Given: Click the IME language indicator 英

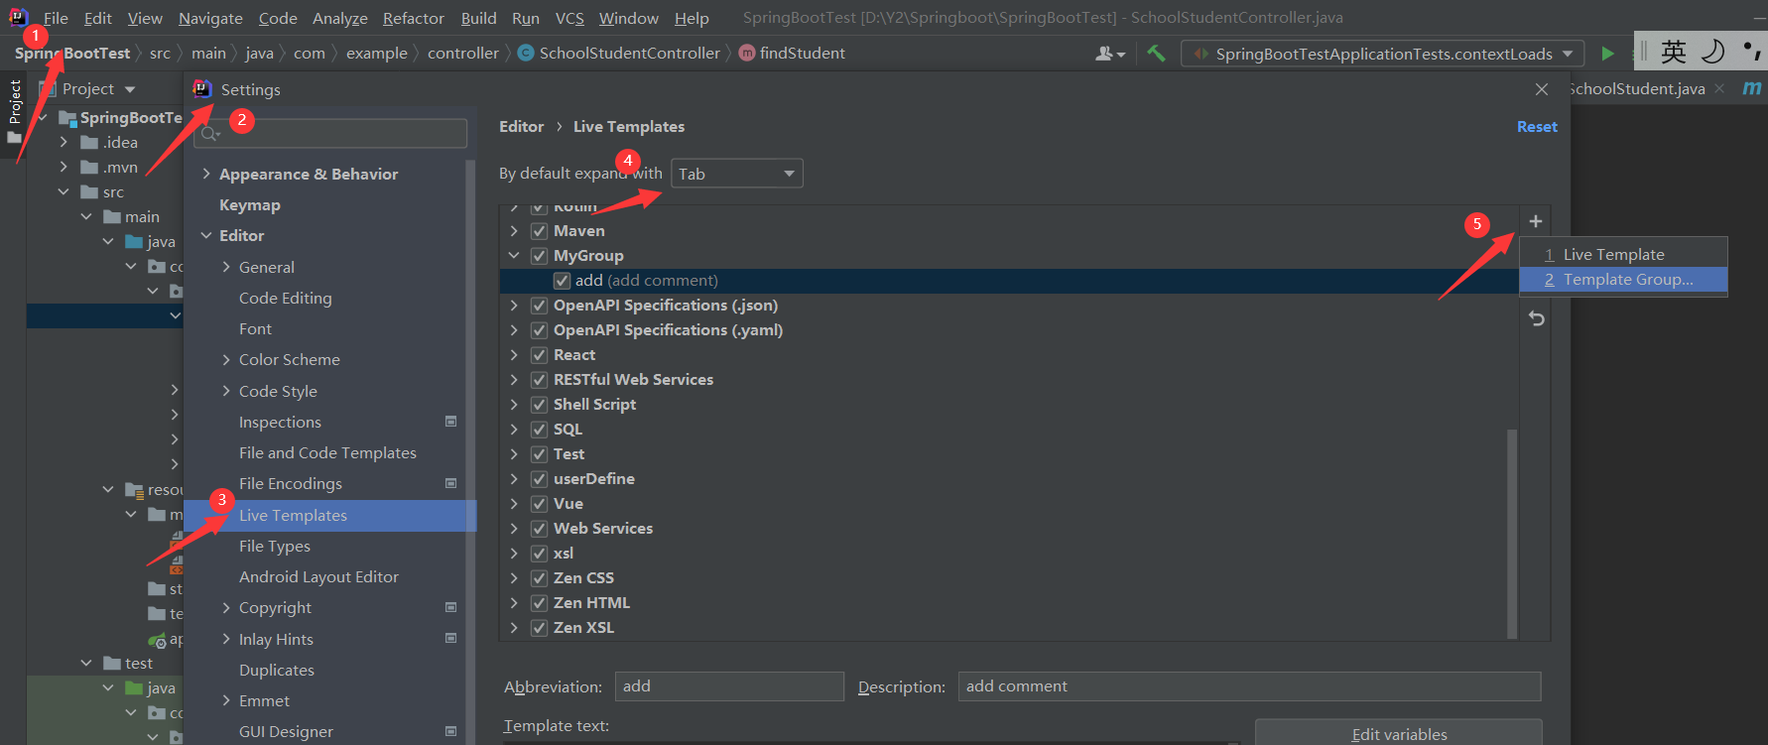Looking at the screenshot, I should [1674, 52].
